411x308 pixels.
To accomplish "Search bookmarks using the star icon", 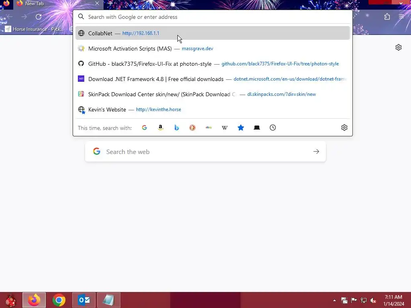I will [241, 128].
